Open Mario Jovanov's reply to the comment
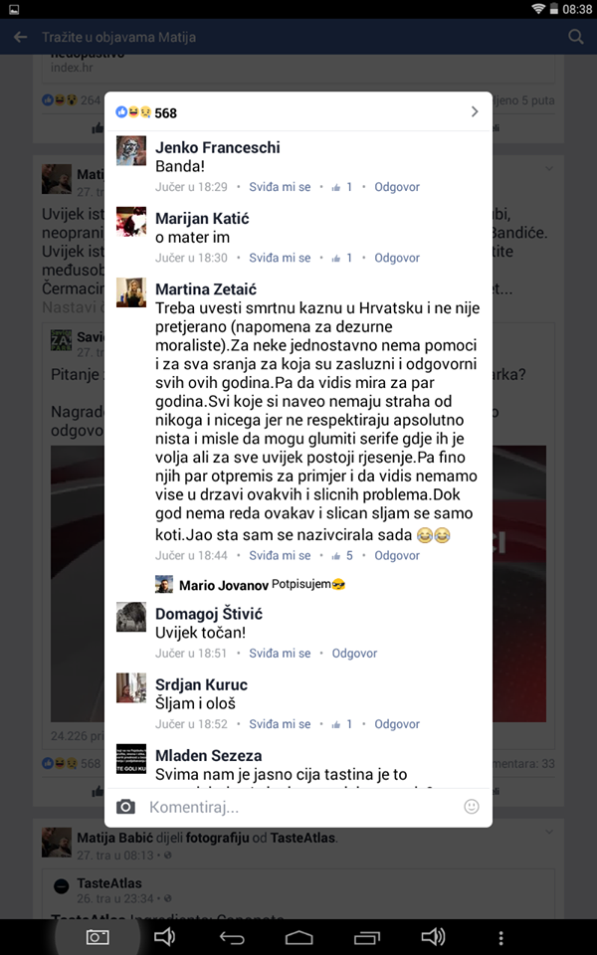Viewport: 597px width, 955px height. tap(251, 585)
